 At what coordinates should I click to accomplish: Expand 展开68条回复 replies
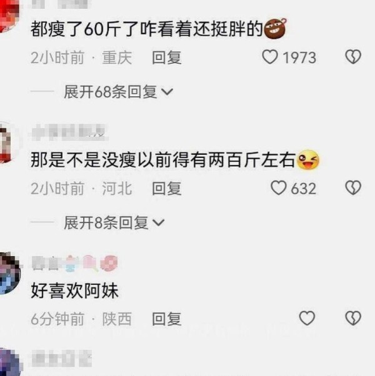point(118,92)
